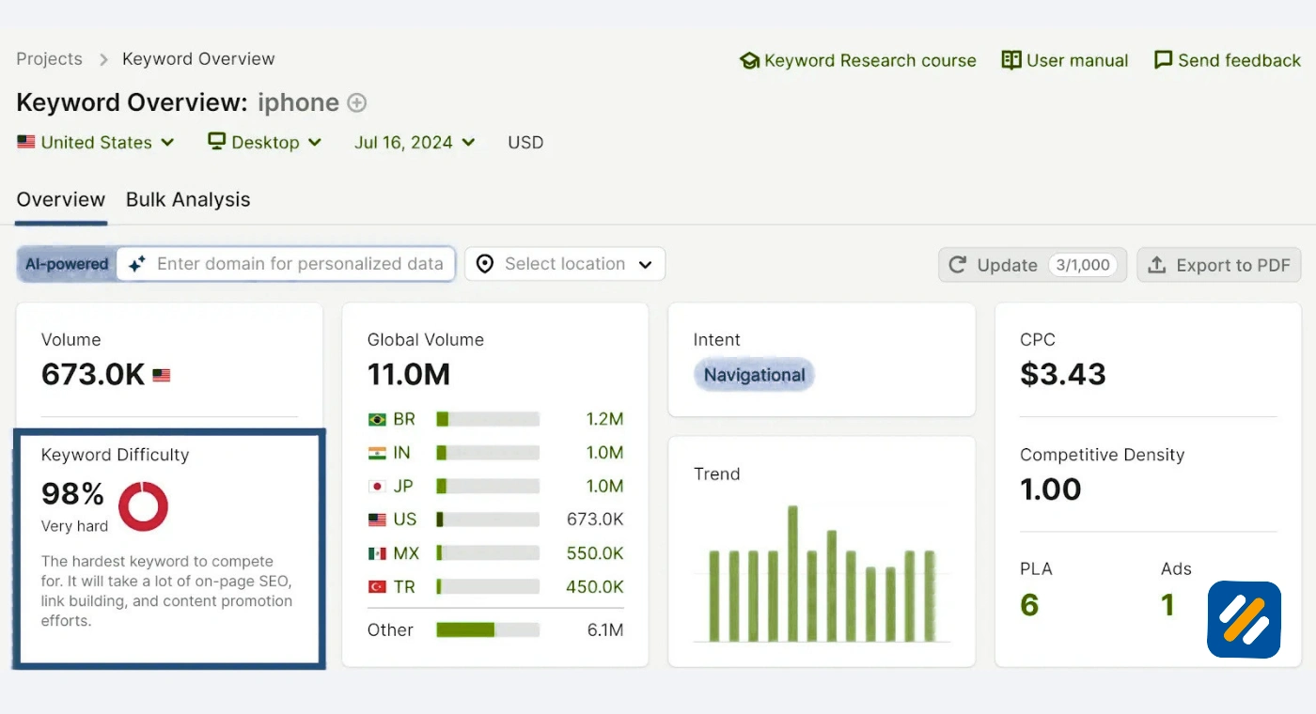
Task: Click the BR volume value 1.2M
Action: tap(605, 419)
